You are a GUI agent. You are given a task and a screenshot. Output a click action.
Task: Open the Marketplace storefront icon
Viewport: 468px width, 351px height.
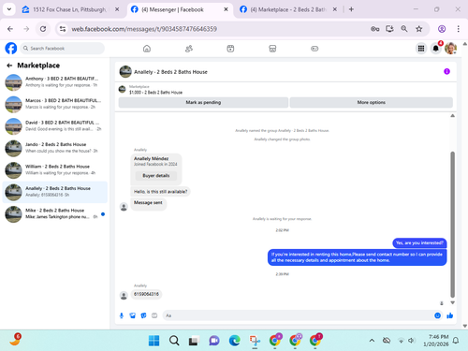(x=272, y=49)
